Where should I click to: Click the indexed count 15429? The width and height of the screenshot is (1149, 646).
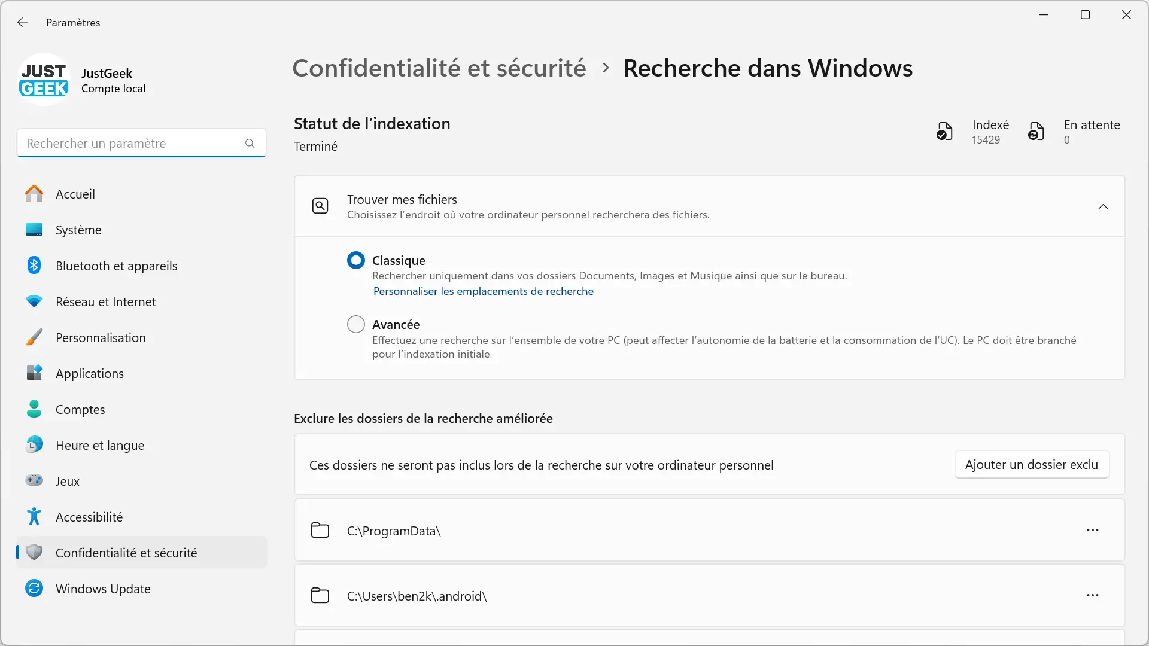(x=986, y=140)
